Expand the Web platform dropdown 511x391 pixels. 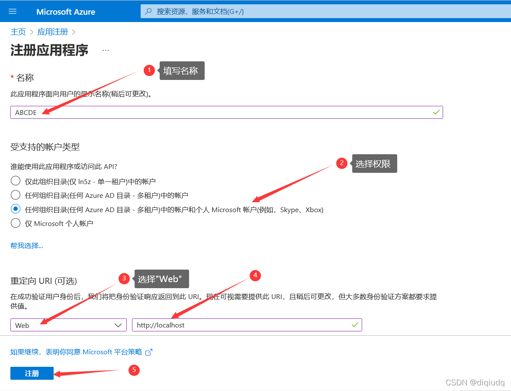[68, 325]
